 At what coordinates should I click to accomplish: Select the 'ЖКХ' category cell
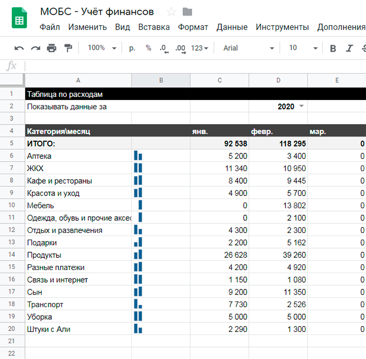point(78,168)
